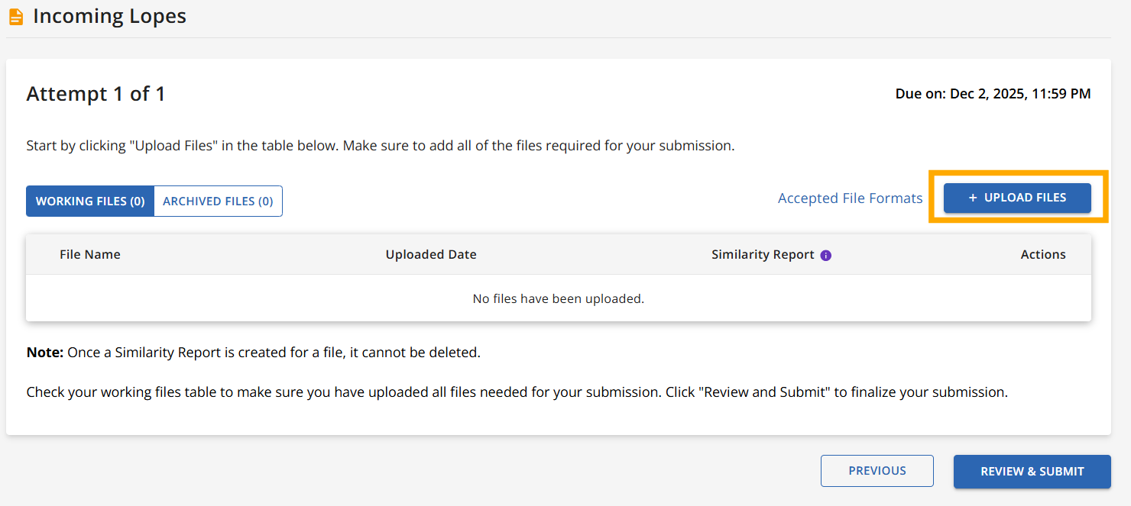The height and width of the screenshot is (506, 1131).
Task: Switch to the Working Files tab
Action: pyautogui.click(x=90, y=201)
